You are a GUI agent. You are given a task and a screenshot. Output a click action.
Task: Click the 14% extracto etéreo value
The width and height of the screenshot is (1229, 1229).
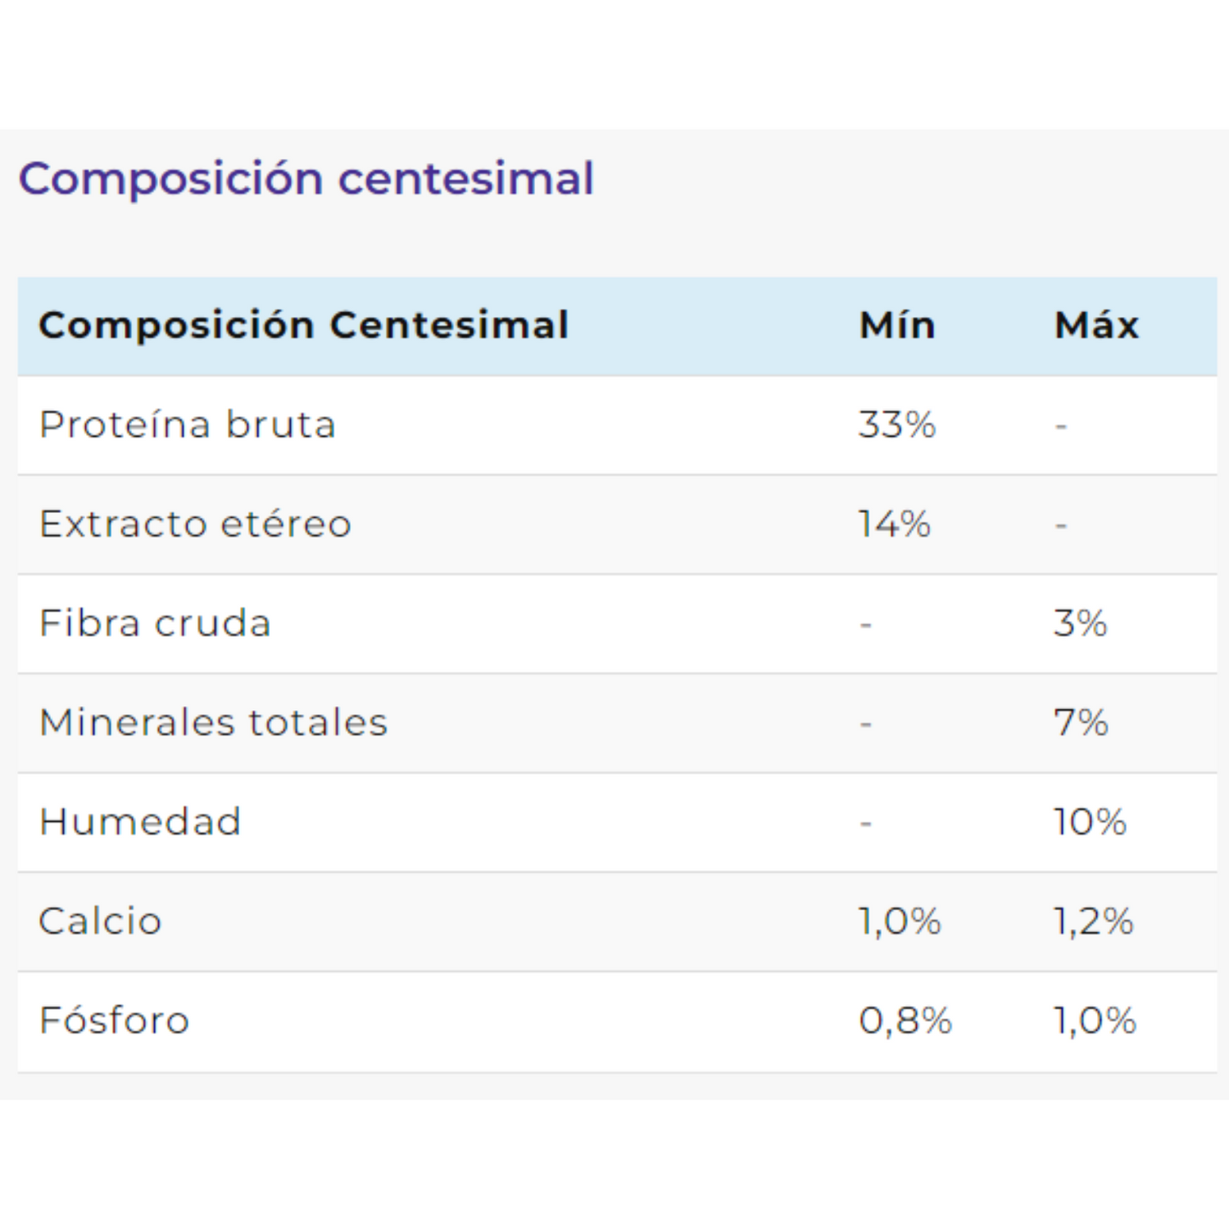point(895,524)
